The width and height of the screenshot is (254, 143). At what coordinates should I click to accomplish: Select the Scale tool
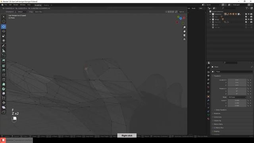coord(4,36)
